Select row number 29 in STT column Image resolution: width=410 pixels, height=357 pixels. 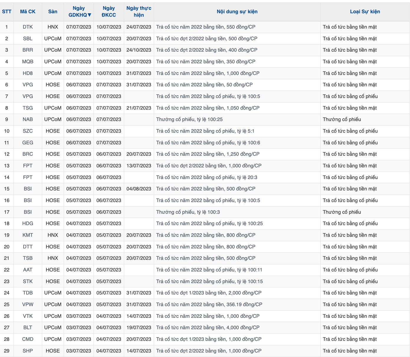6,351
